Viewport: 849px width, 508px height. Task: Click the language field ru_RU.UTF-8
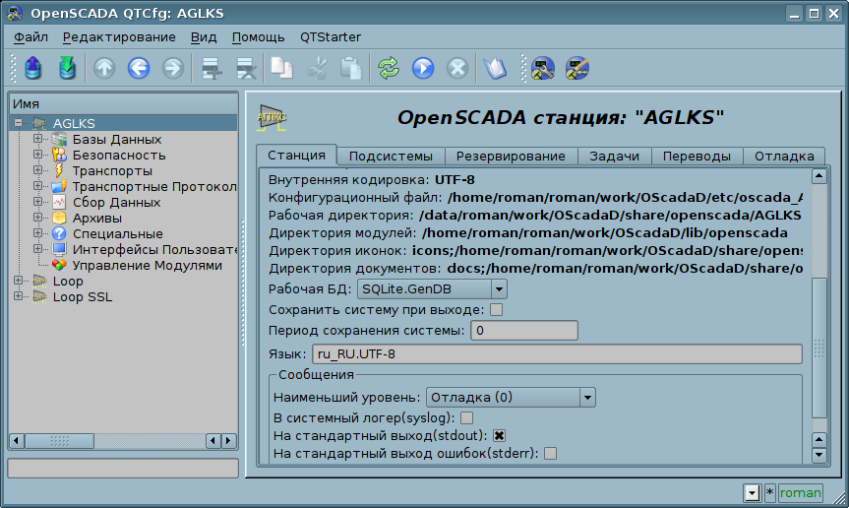[x=557, y=354]
